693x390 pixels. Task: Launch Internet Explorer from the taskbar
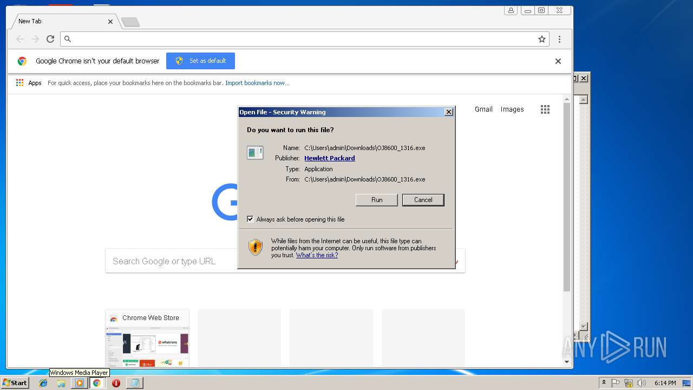[43, 383]
